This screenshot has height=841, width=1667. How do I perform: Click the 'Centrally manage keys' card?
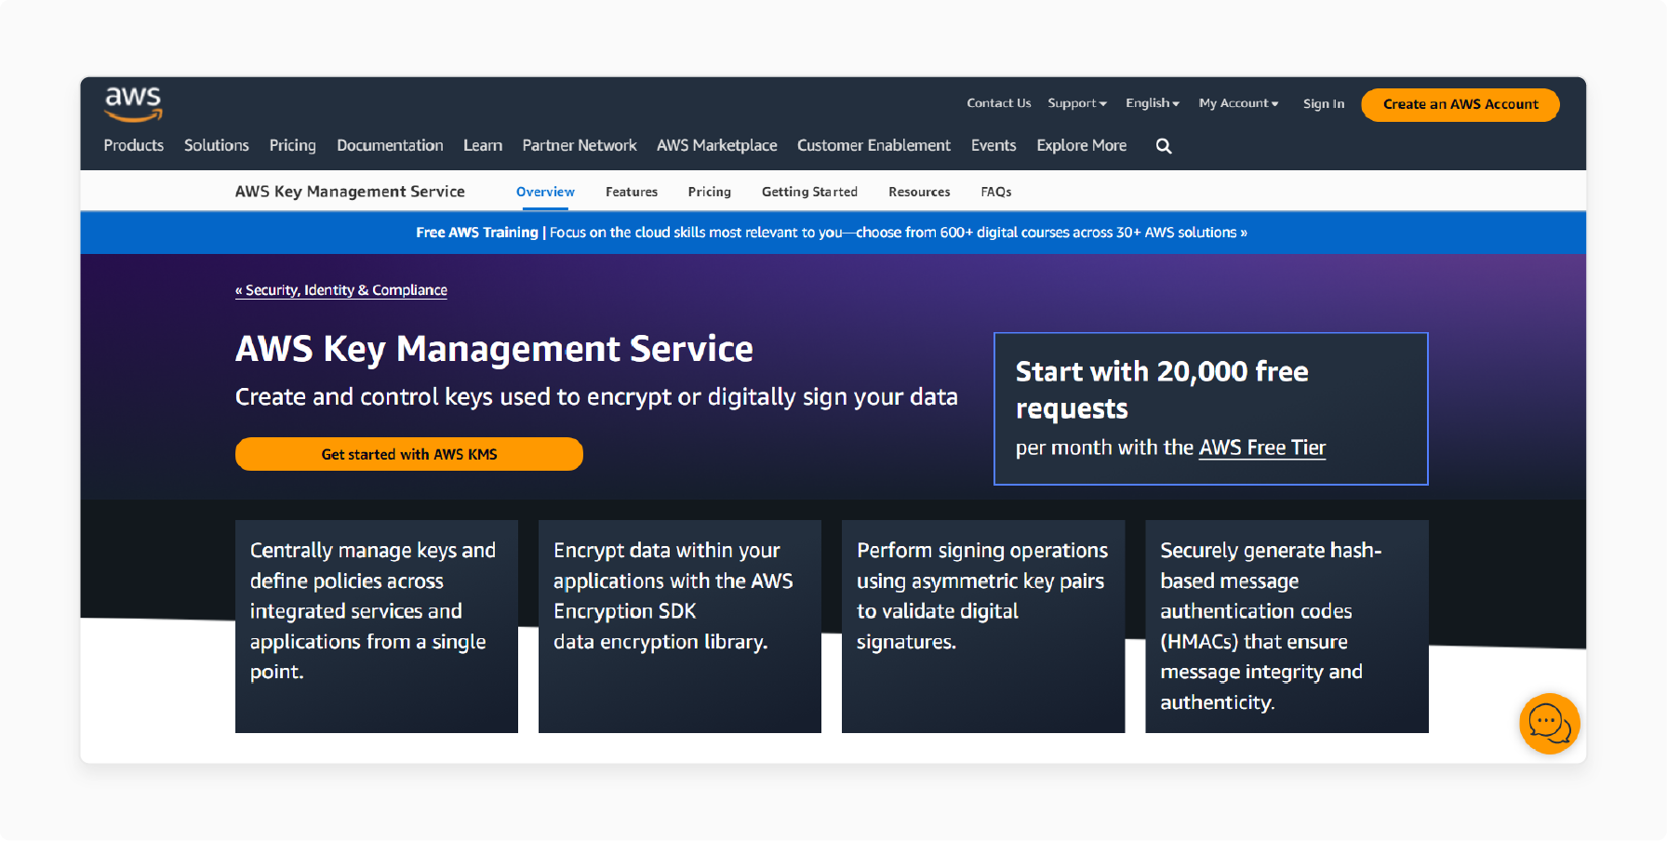point(377,626)
